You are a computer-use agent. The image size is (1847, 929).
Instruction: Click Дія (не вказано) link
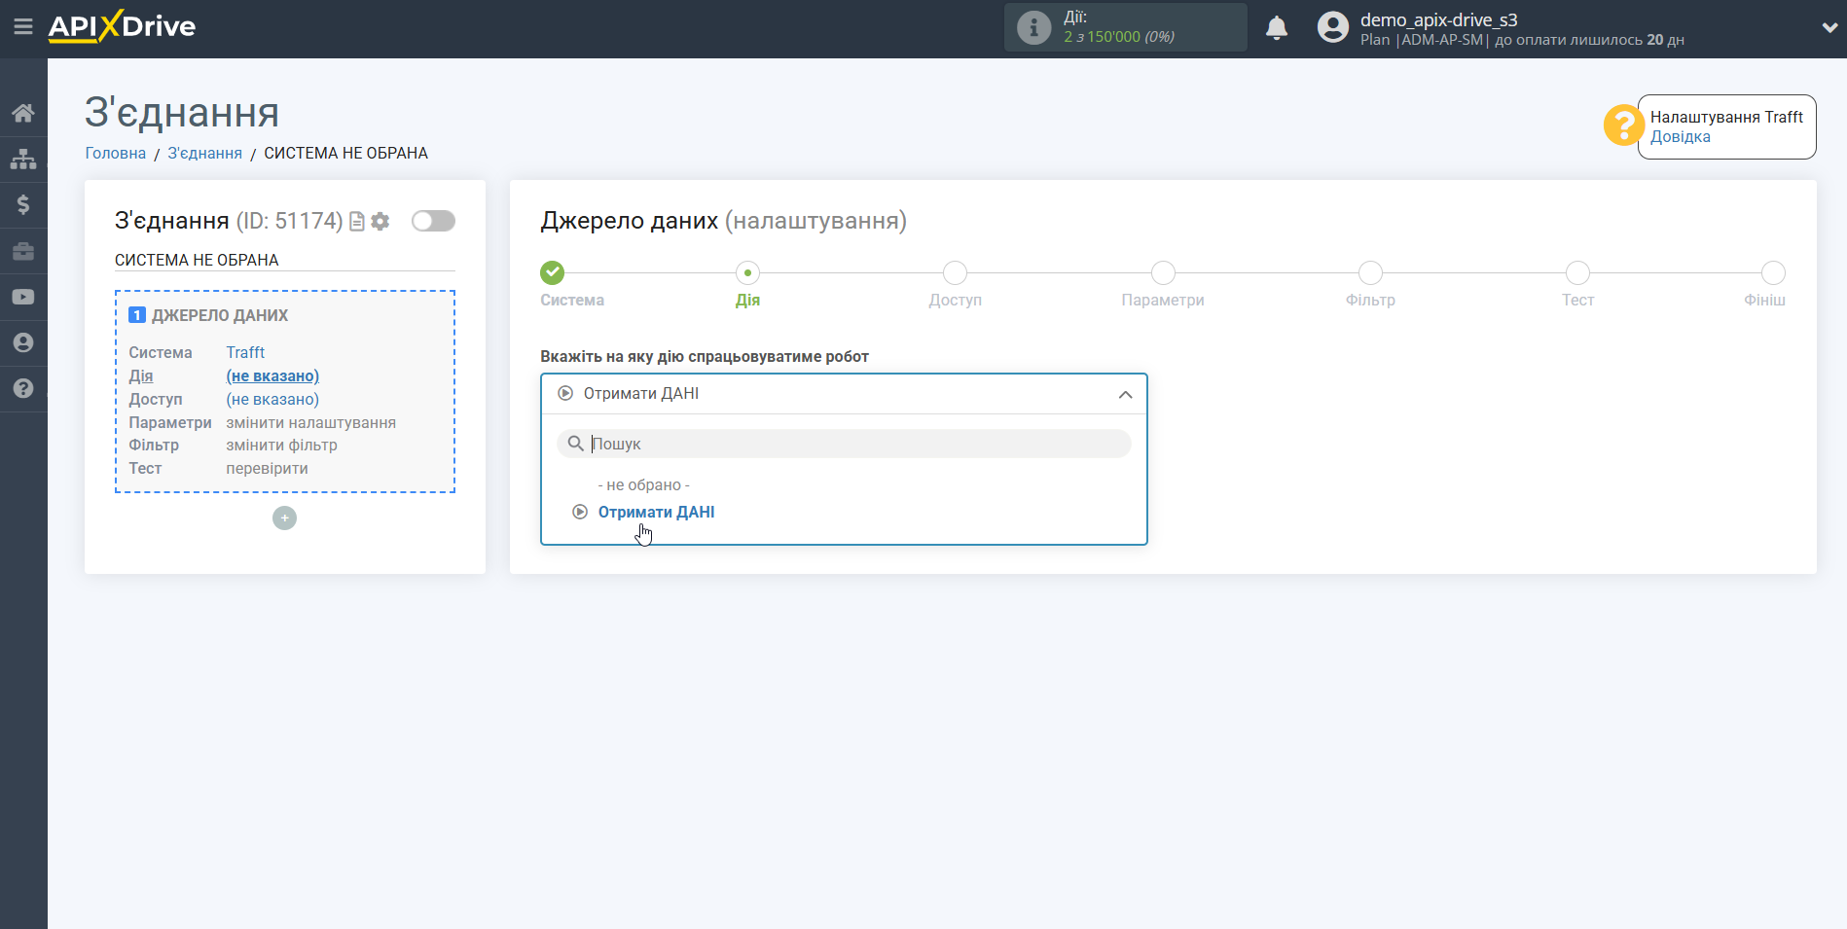point(272,376)
